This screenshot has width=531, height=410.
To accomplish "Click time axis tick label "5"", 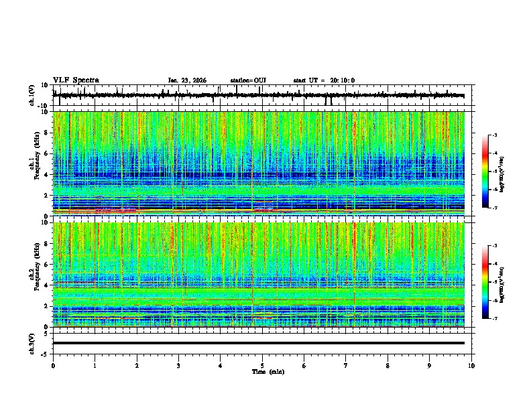I will click(262, 366).
